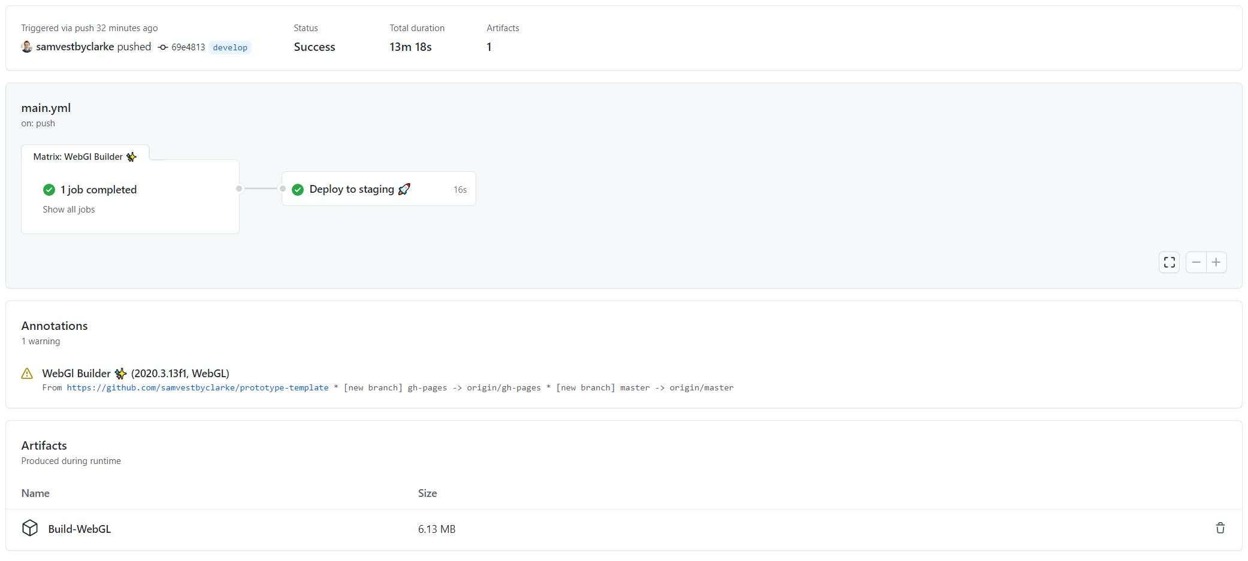Click the trash icon to delete Build-WebGL artifact

click(1220, 528)
